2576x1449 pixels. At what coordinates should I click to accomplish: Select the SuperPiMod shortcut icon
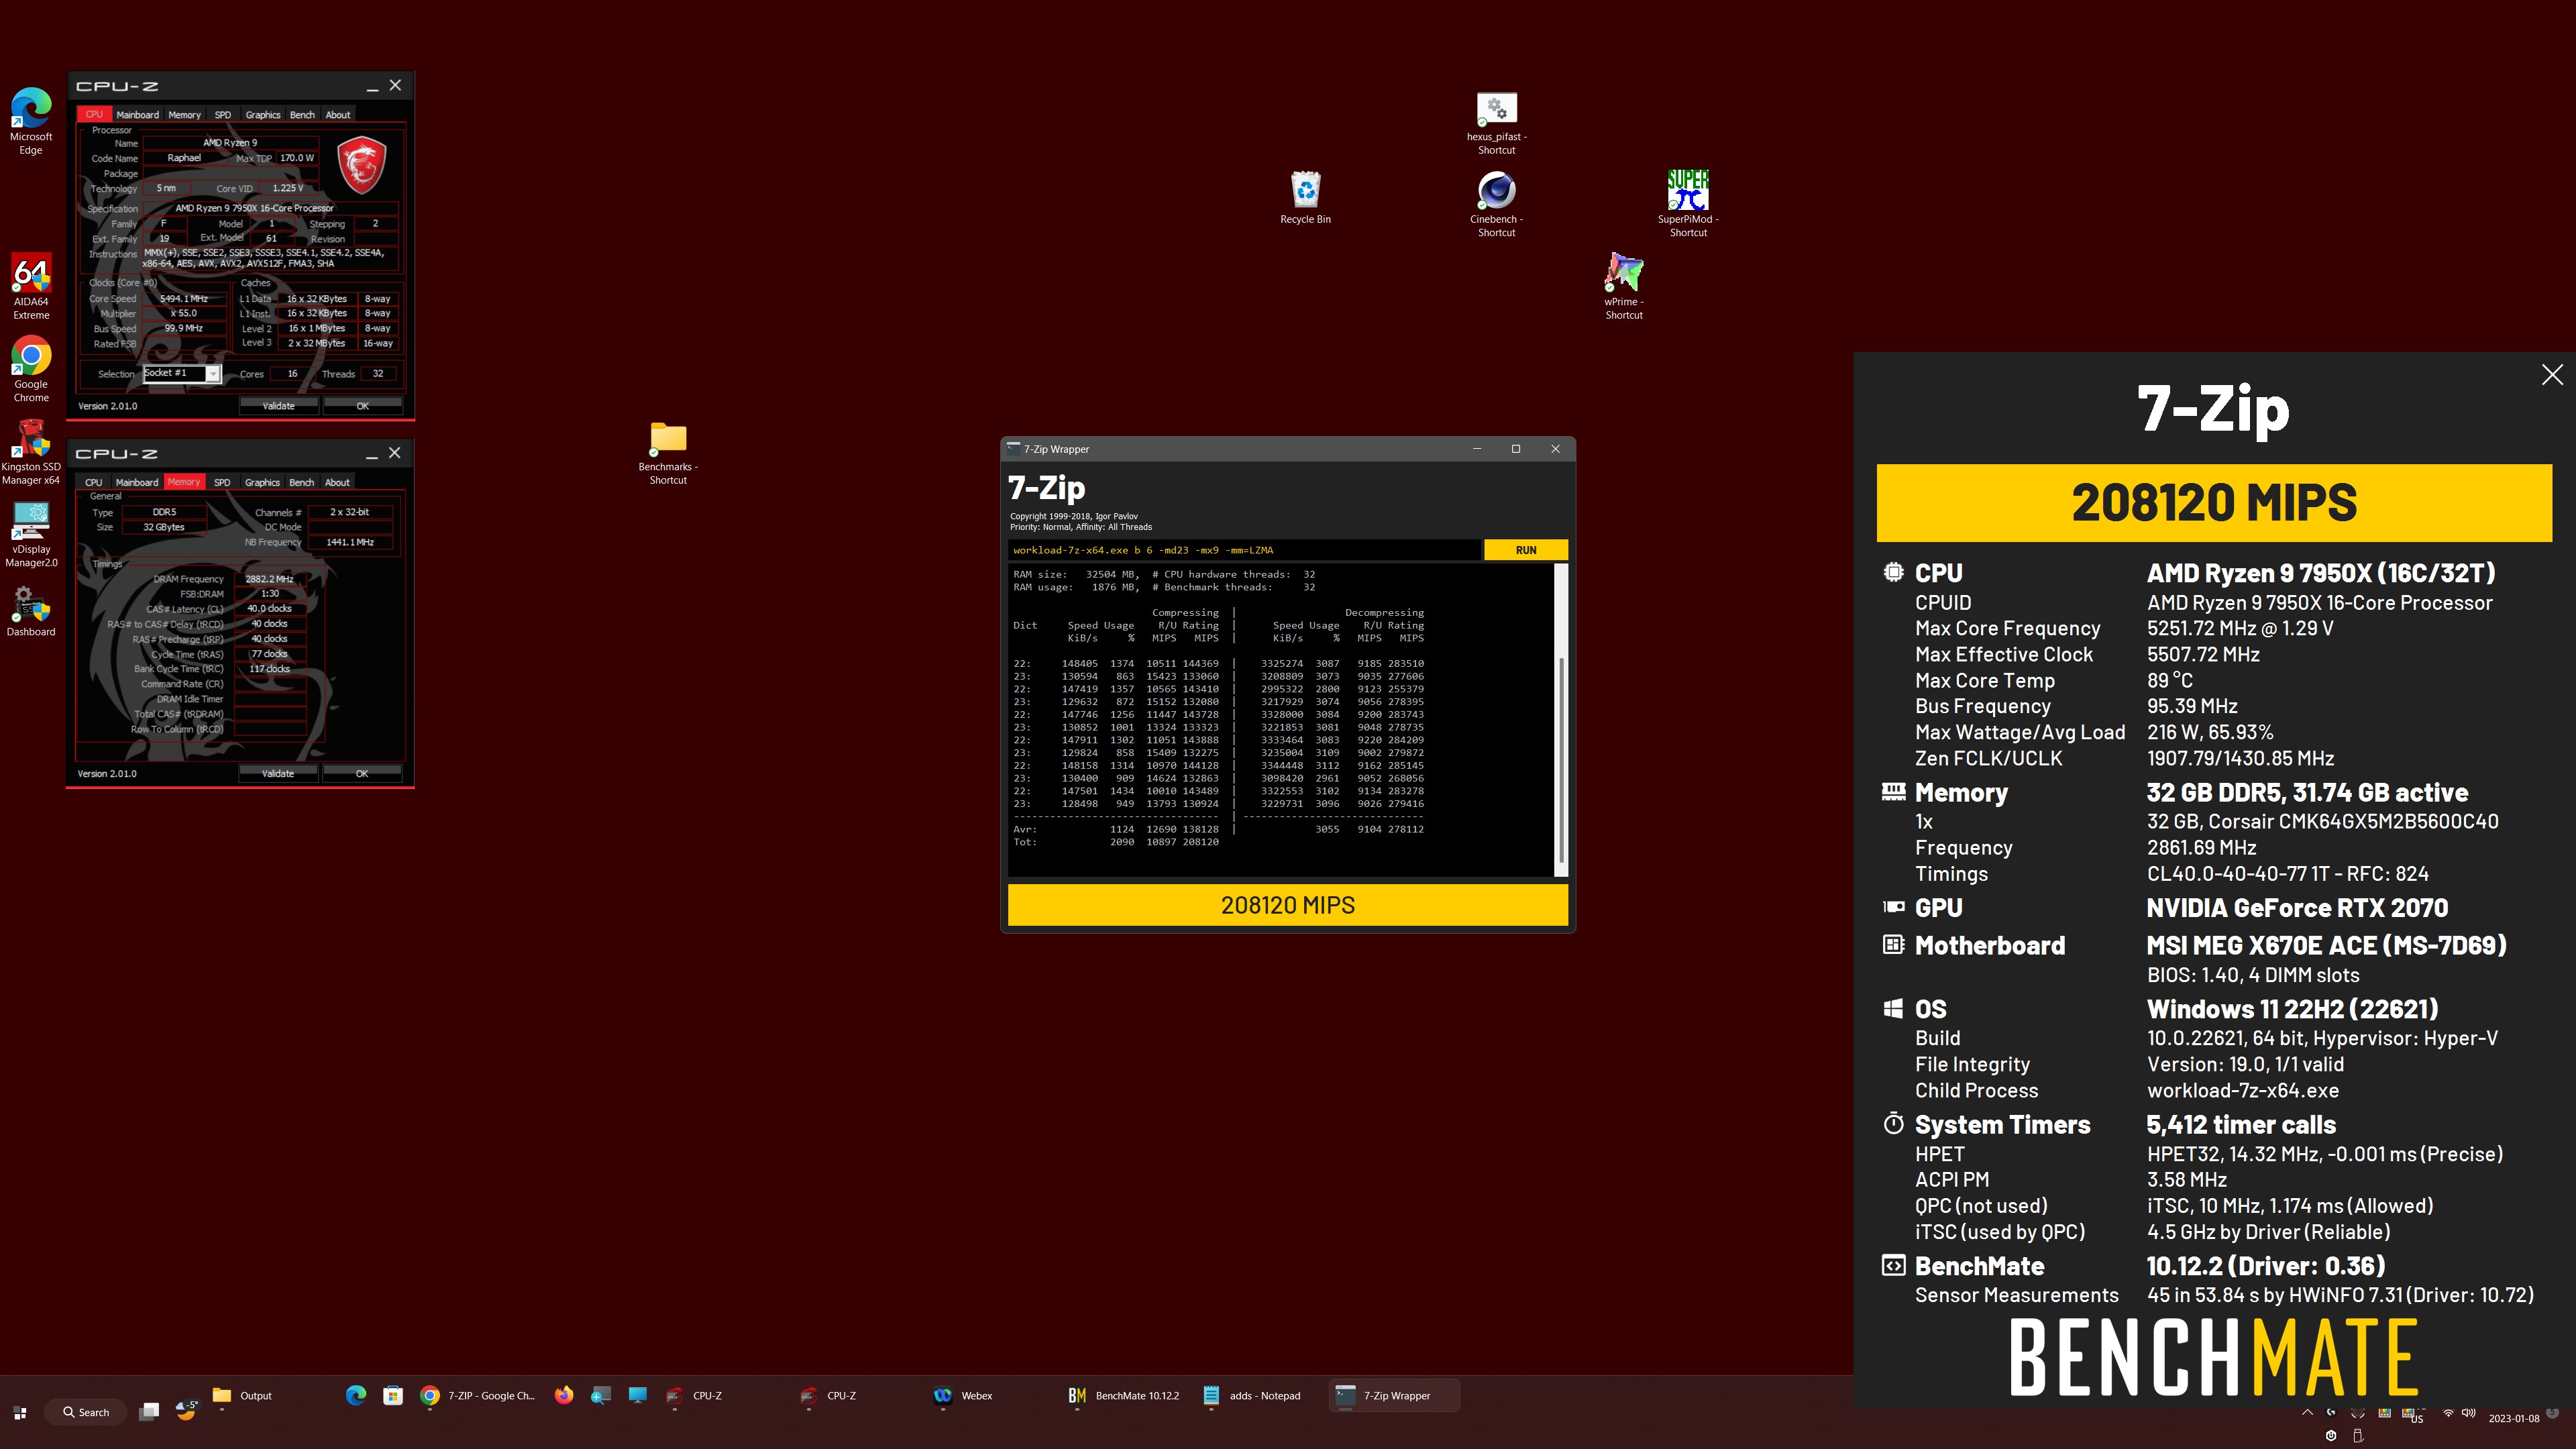point(1688,204)
